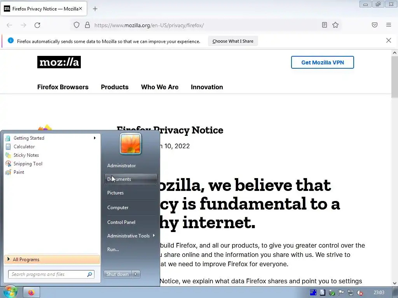Open Firefox Browsers navigation menu
Image resolution: width=398 pixels, height=298 pixels.
pos(63,87)
